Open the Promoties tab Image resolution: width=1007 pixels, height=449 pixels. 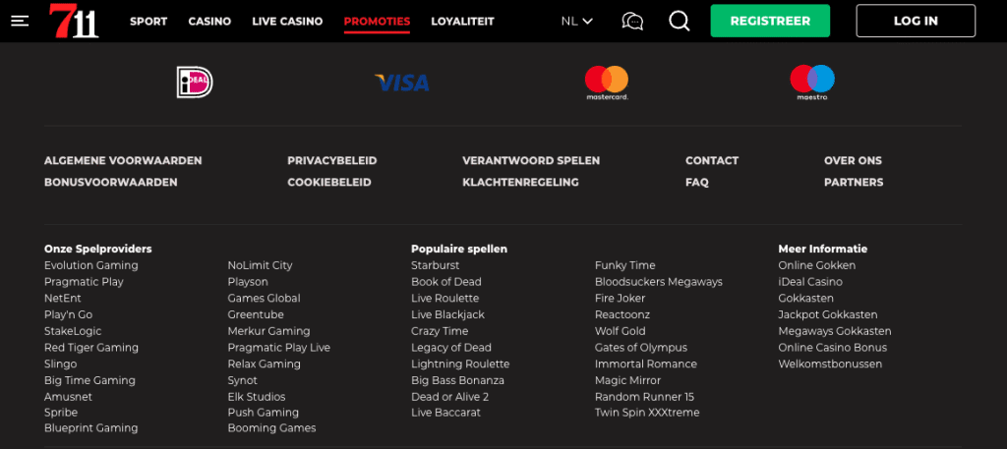click(x=377, y=22)
